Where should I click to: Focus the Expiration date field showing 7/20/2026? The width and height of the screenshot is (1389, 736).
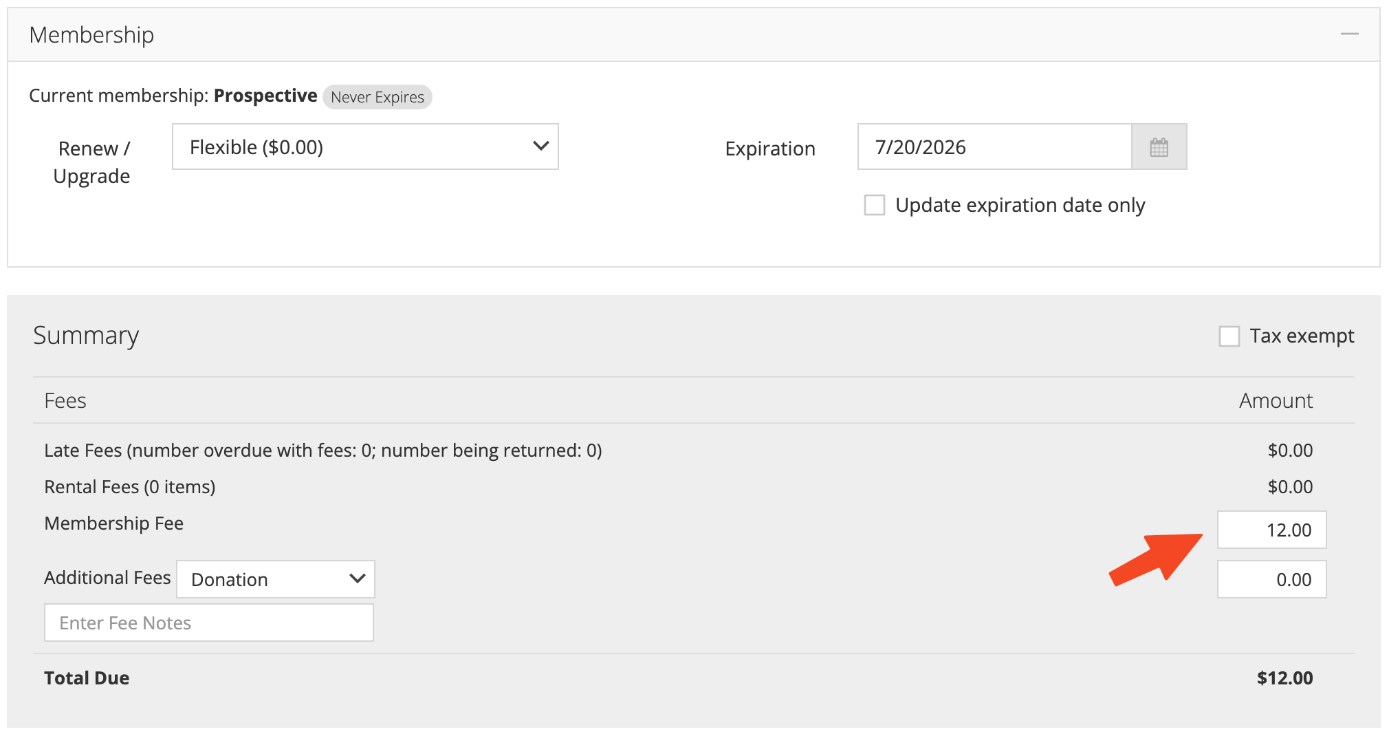pos(994,147)
